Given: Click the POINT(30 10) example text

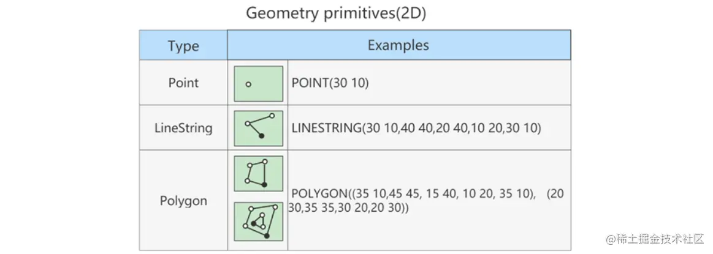Looking at the screenshot, I should tap(330, 84).
